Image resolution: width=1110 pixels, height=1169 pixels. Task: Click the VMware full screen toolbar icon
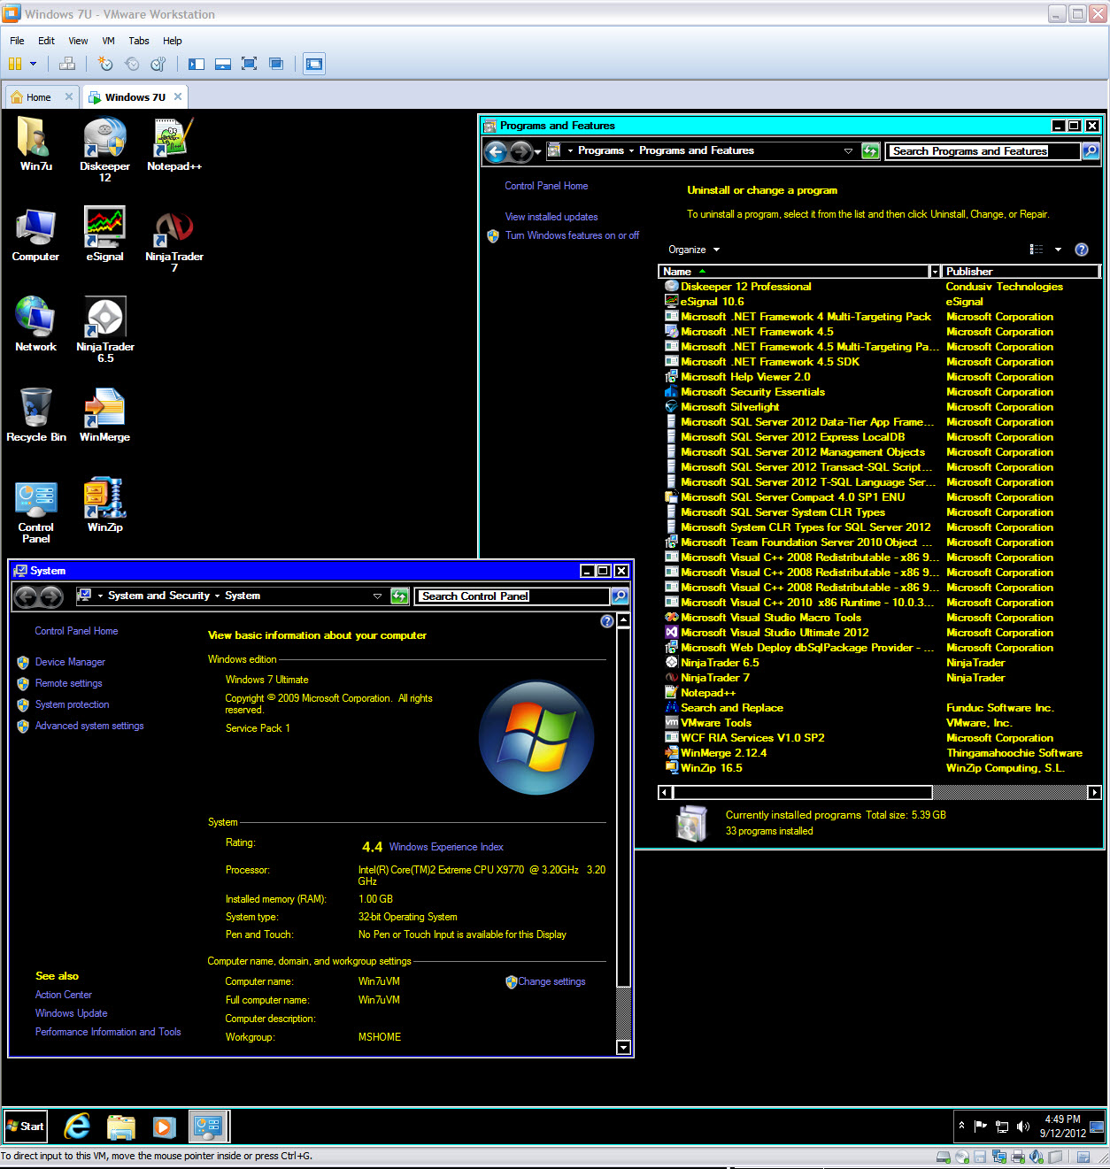click(x=250, y=64)
